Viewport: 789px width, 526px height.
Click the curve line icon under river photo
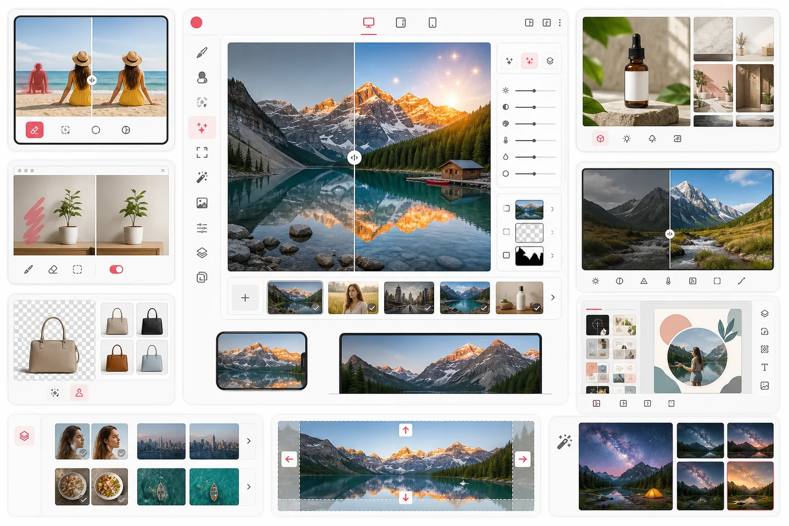741,281
